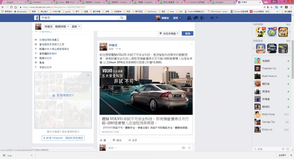Open the Volvo car image thumbnail

pos(146,90)
